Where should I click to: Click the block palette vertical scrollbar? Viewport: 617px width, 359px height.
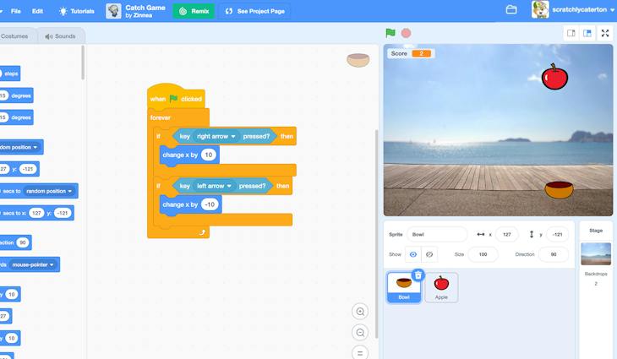click(83, 63)
